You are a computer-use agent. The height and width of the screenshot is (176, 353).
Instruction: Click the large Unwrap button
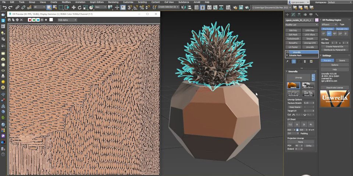(x=299, y=78)
